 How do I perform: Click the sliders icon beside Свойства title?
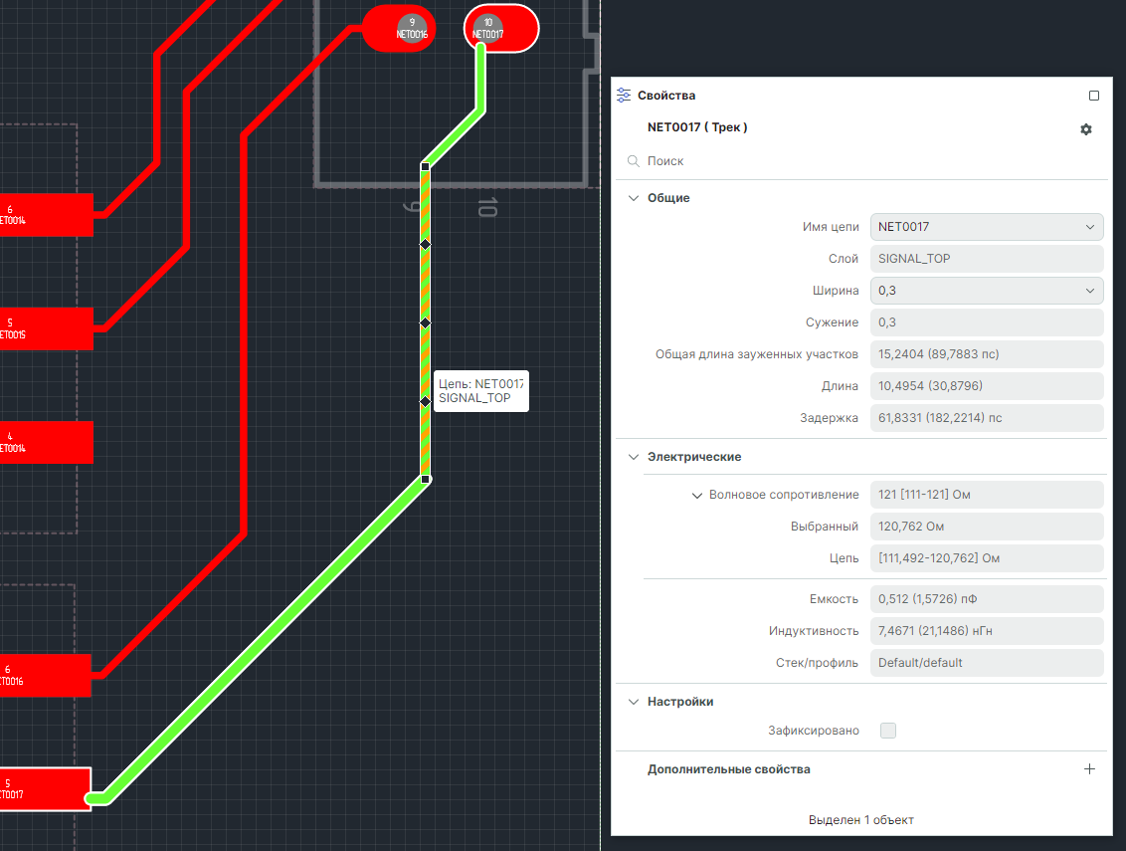tap(624, 96)
